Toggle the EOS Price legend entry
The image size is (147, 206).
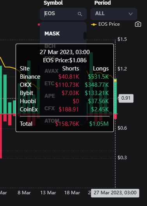pos(105,24)
